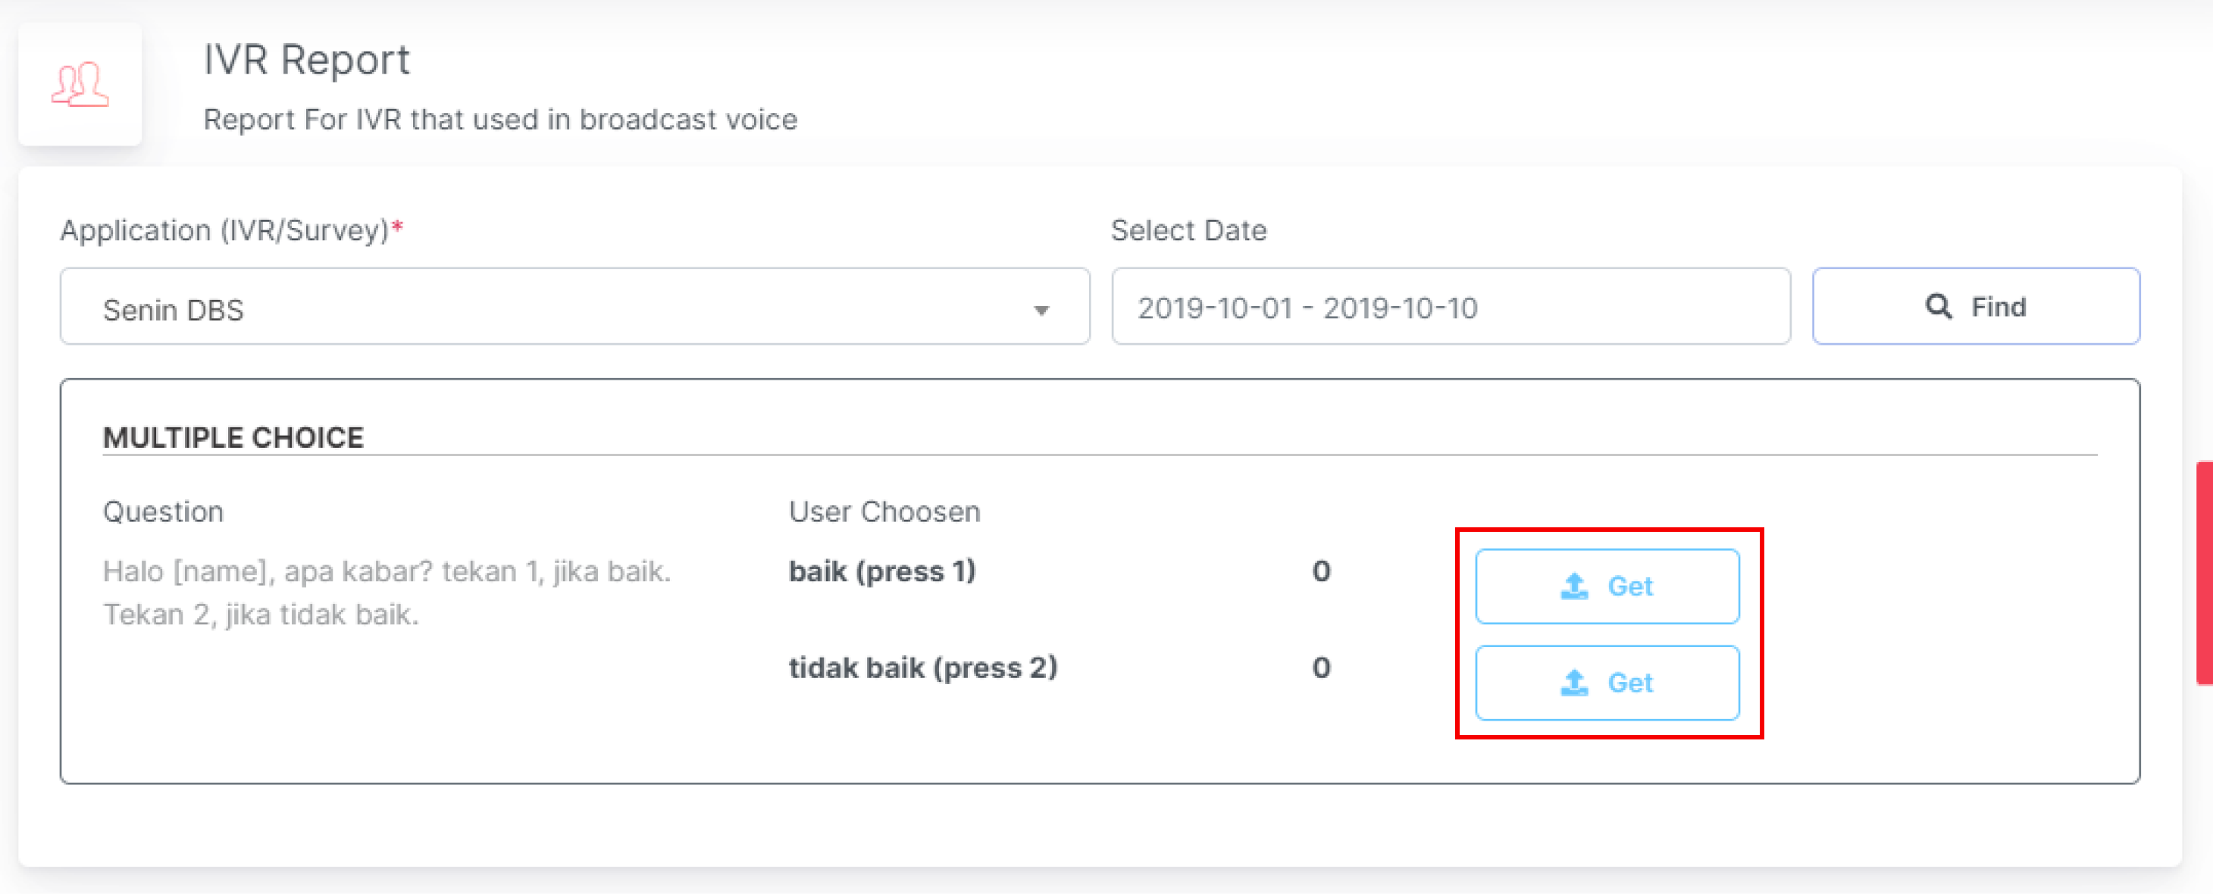The image size is (2213, 894).
Task: Click the IVR Report page title
Action: coord(306,60)
